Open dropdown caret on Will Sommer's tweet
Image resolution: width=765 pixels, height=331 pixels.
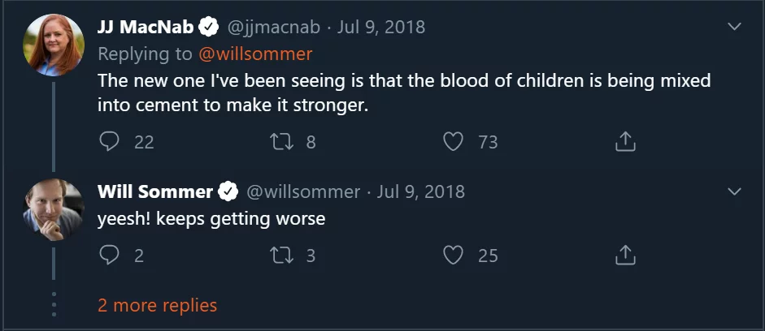coord(734,191)
